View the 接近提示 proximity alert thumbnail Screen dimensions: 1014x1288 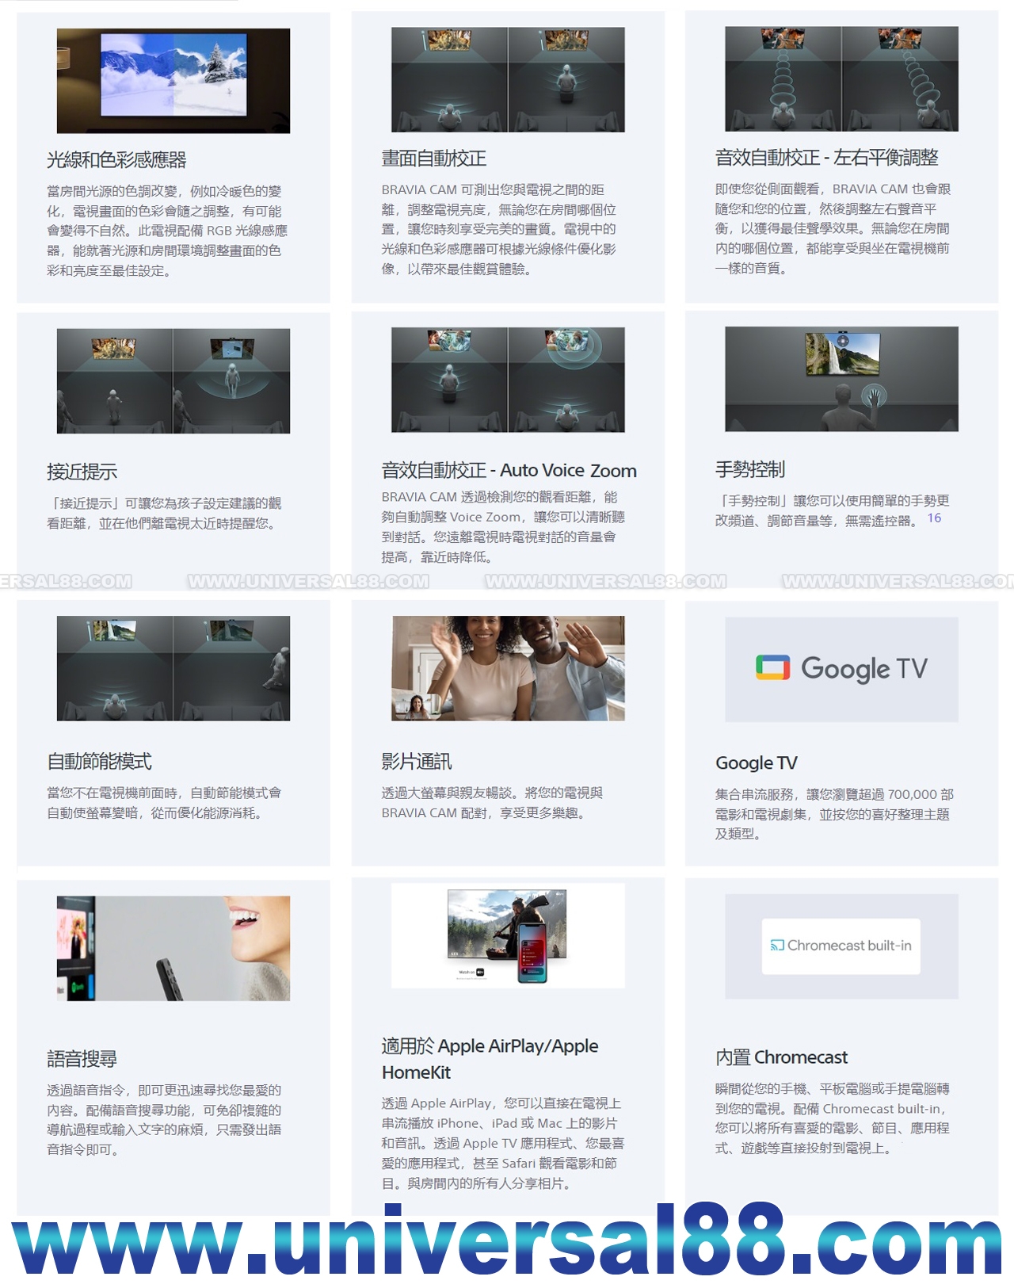click(173, 381)
